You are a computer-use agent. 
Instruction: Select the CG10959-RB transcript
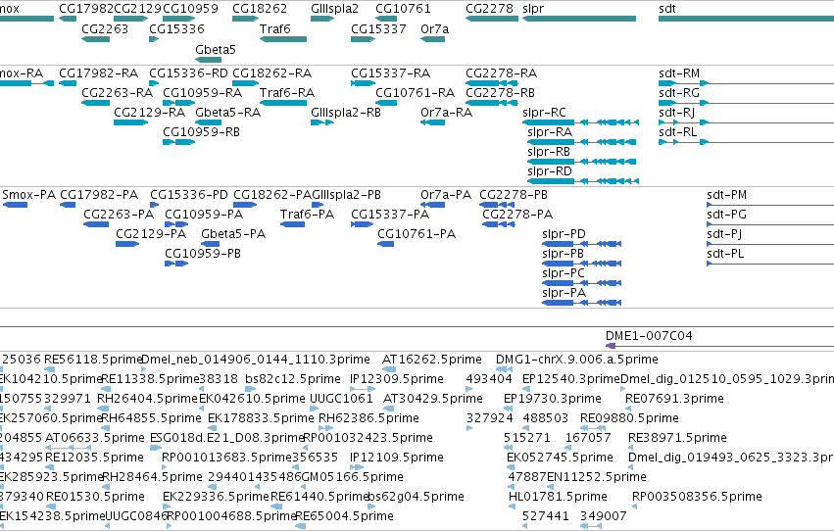[x=178, y=142]
